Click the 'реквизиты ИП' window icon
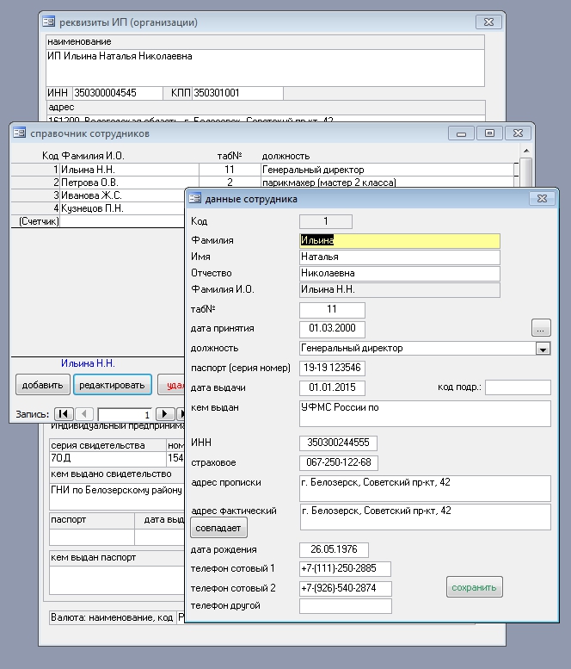This screenshot has width=571, height=669. pyautogui.click(x=49, y=22)
